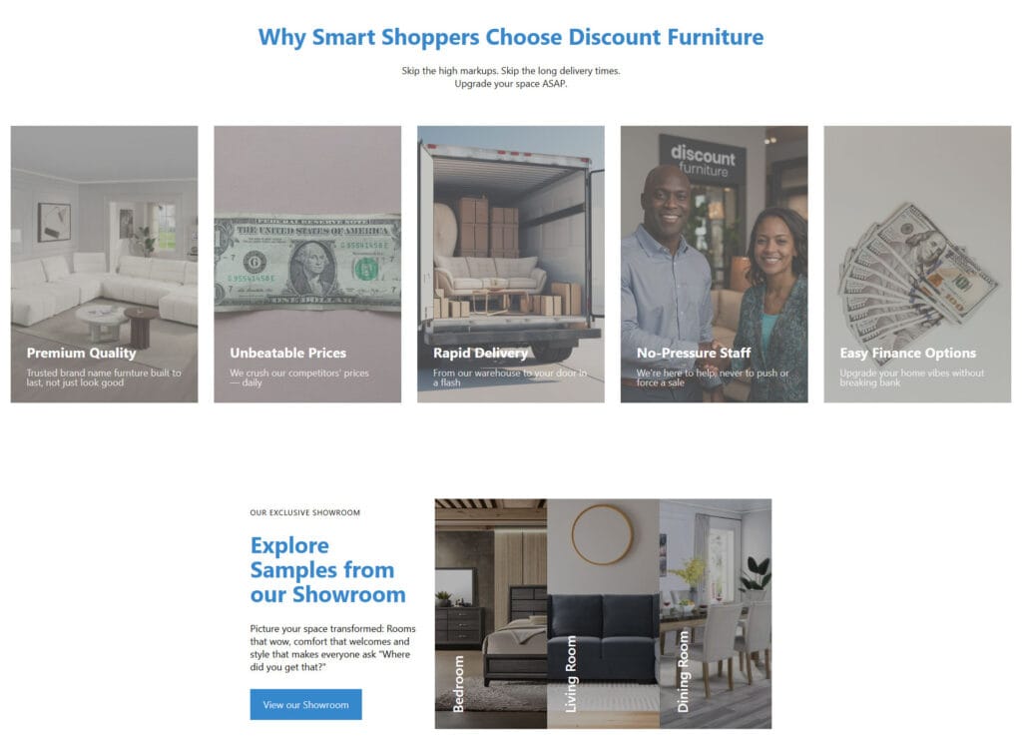Click the No-Pressure Staff heading text

coord(694,353)
